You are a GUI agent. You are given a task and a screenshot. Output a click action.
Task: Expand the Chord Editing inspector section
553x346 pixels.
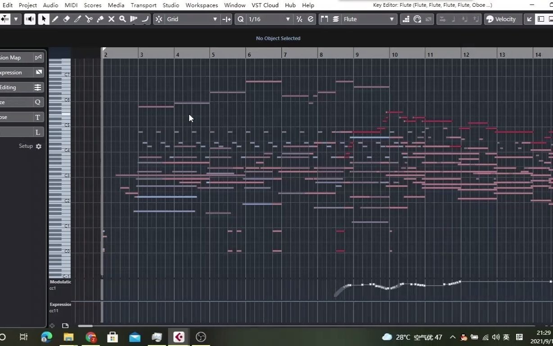point(22,87)
